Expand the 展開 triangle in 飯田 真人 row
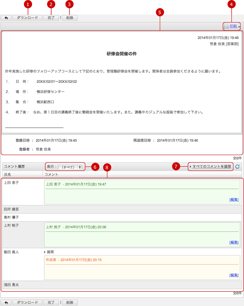This screenshot has height=306, width=244. pyautogui.click(x=45, y=252)
